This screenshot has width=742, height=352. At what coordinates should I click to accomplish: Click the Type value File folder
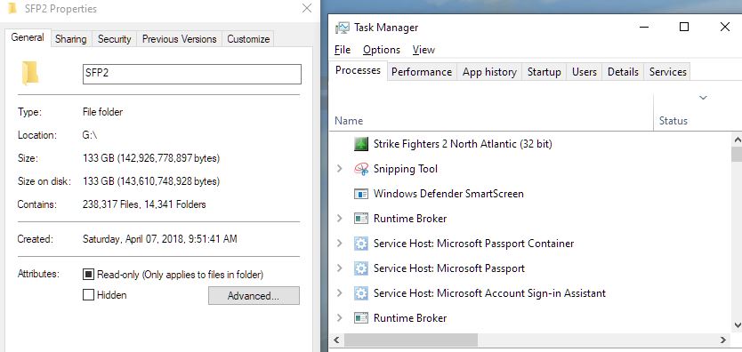(x=102, y=113)
